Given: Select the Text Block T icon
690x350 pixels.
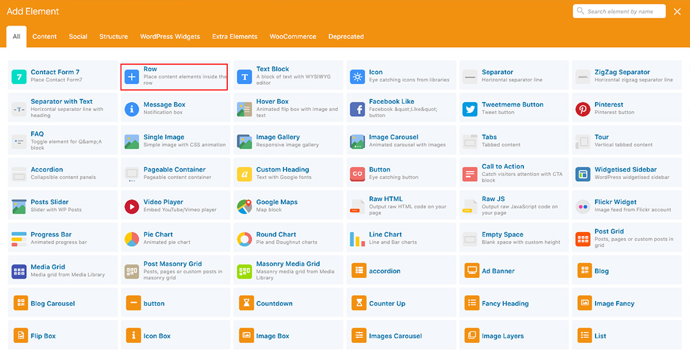Looking at the screenshot, I should 244,77.
